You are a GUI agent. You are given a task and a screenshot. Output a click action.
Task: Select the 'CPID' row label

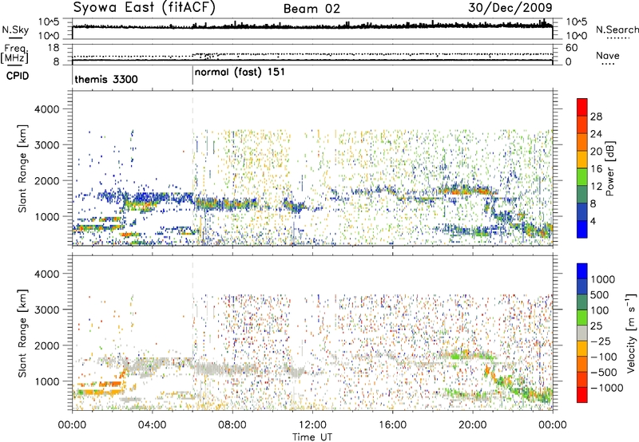pyautogui.click(x=17, y=76)
